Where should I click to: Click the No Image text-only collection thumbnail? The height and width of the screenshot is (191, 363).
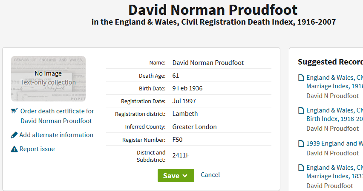[48, 79]
